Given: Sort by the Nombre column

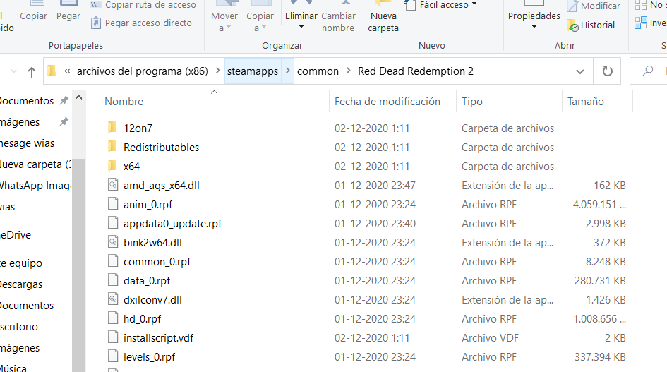Looking at the screenshot, I should point(124,102).
